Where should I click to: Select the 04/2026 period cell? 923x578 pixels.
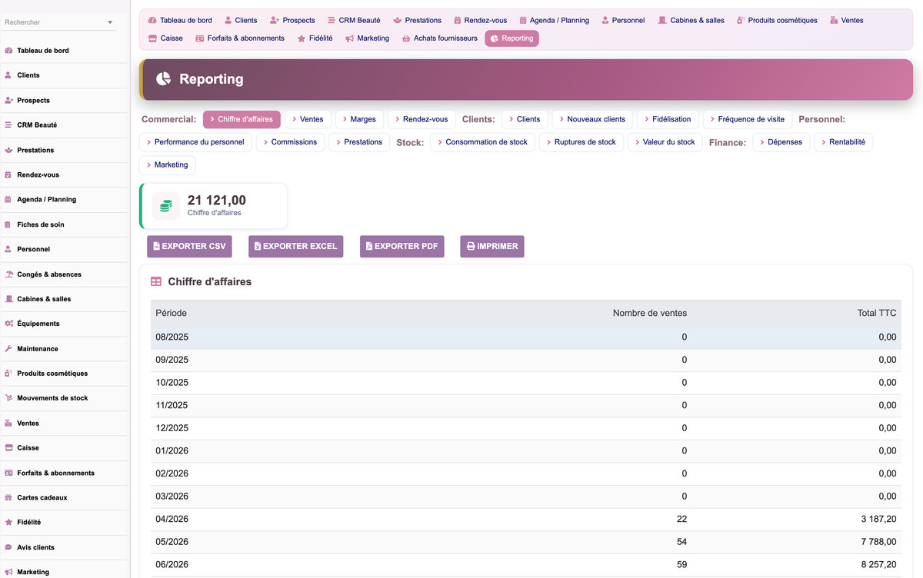[172, 520]
